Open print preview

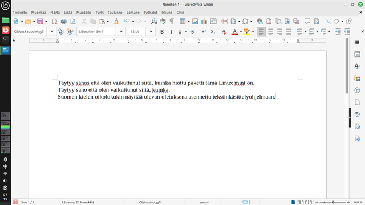pos(73,22)
